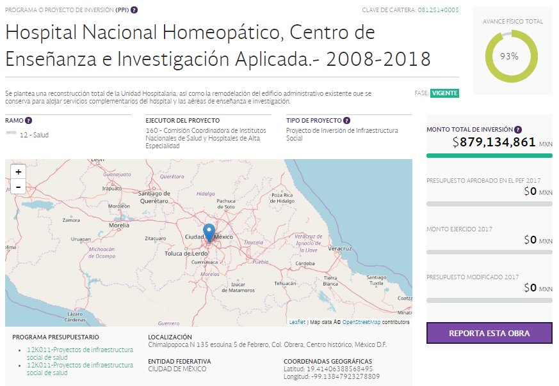
Task: Click the COORDENADAS GEOGRÁFICAS heading
Action: pyautogui.click(x=328, y=361)
